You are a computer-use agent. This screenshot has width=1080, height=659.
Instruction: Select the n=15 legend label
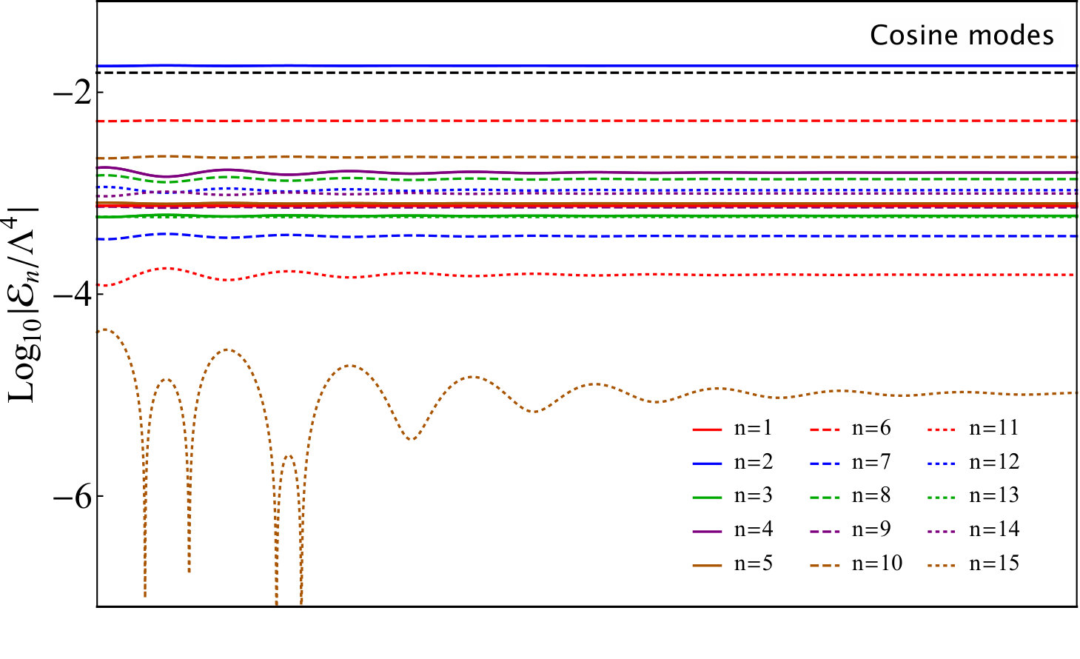(x=994, y=563)
